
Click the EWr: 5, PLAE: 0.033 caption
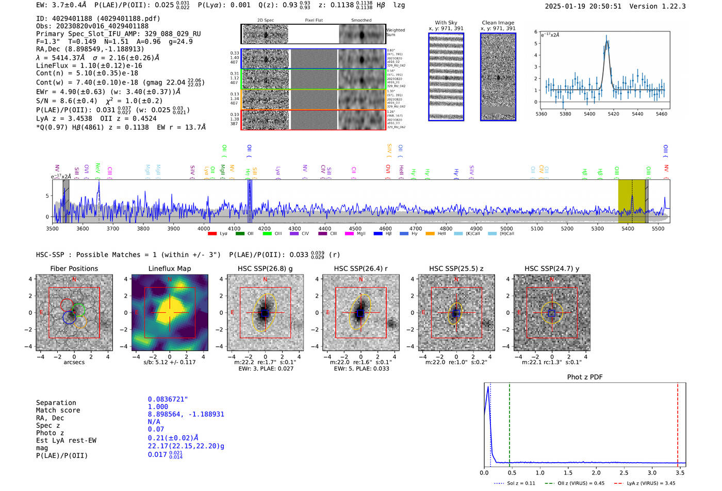[361, 369]
